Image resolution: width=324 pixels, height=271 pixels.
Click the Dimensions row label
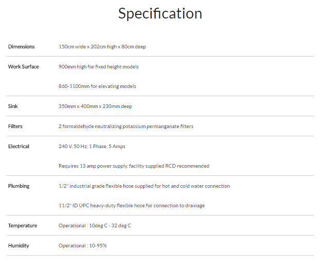click(21, 47)
